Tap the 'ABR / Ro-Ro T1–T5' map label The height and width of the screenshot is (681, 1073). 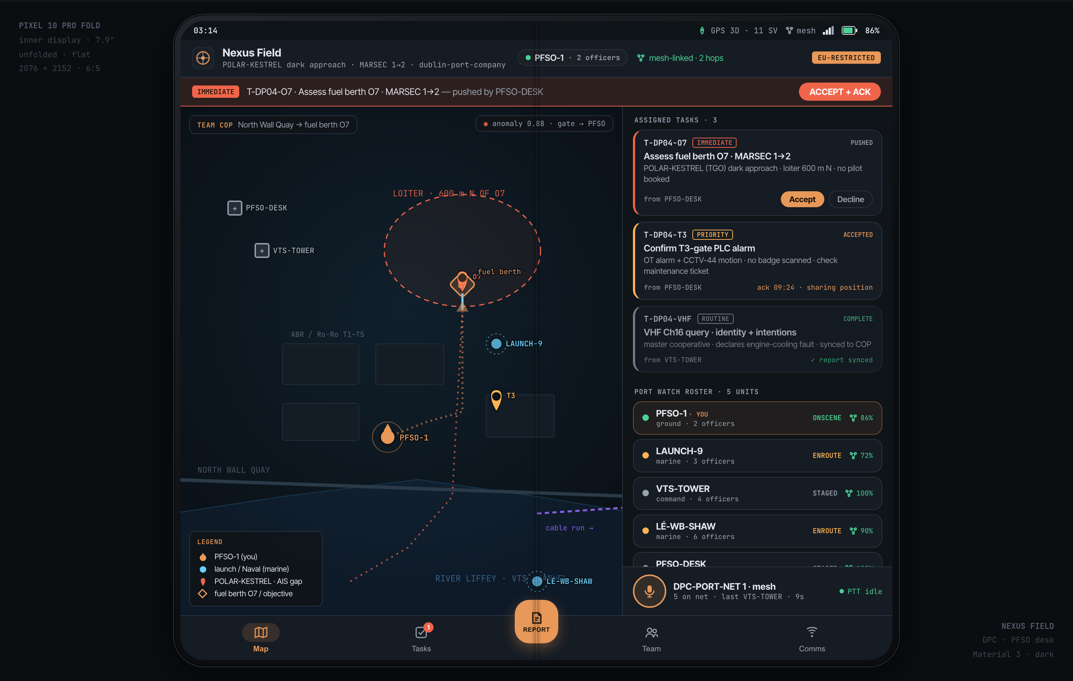point(327,334)
